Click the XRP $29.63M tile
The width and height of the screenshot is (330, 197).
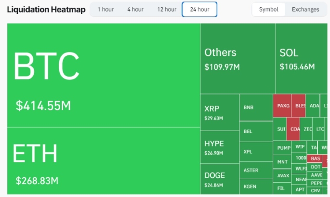[220, 112]
